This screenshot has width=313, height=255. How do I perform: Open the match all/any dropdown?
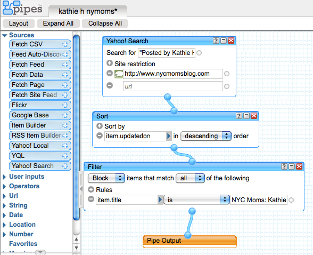pyautogui.click(x=190, y=178)
